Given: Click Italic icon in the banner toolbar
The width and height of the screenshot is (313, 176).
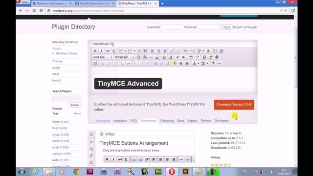Looking at the screenshot, I should point(101,51).
